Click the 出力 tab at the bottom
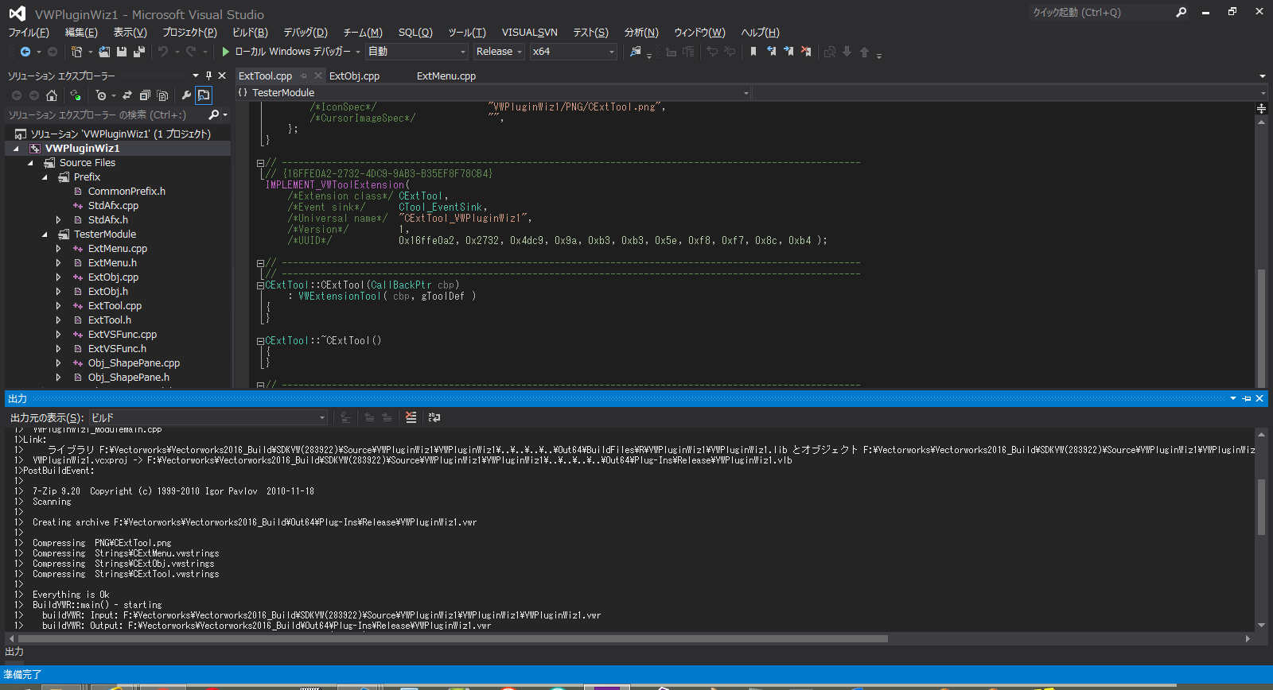Viewport: 1273px width, 690px height. pyautogui.click(x=14, y=652)
